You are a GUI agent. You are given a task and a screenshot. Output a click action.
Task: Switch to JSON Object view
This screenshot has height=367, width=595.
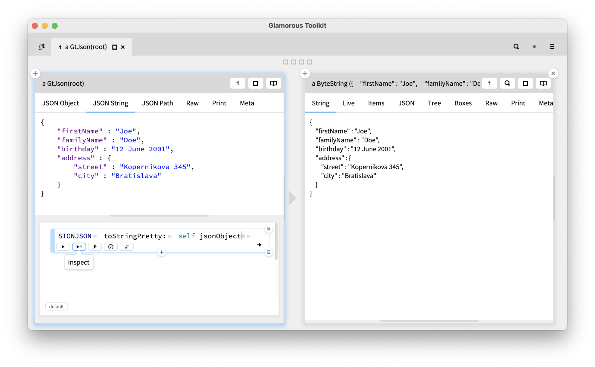61,103
